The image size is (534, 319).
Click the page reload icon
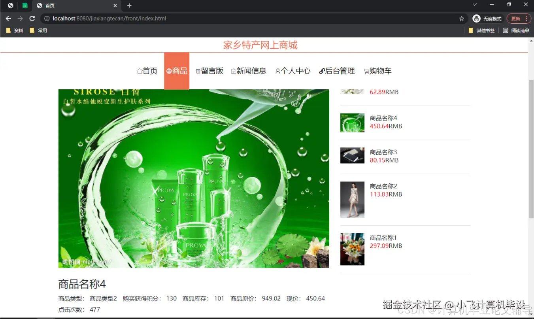(32, 18)
